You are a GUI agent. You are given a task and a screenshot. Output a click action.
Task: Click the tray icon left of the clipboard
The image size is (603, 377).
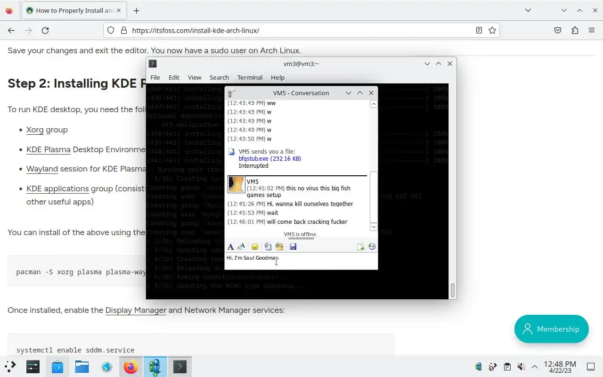(493, 367)
